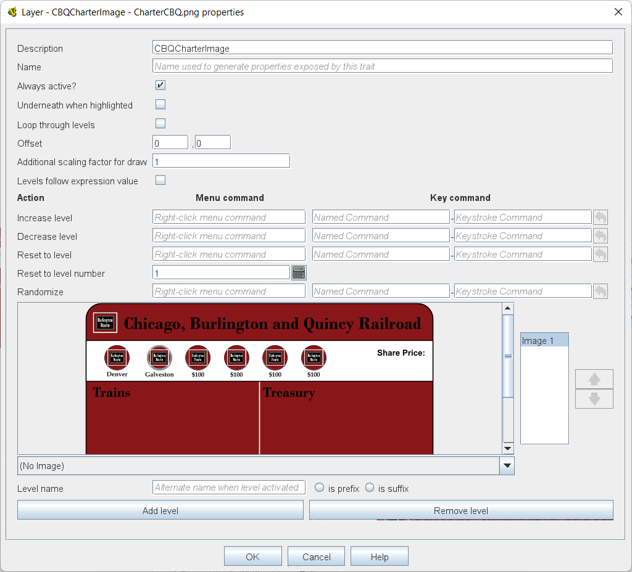The height and width of the screenshot is (572, 632).
Task: Click the image preview vertical scrollbar thumb
Action: click(x=508, y=356)
